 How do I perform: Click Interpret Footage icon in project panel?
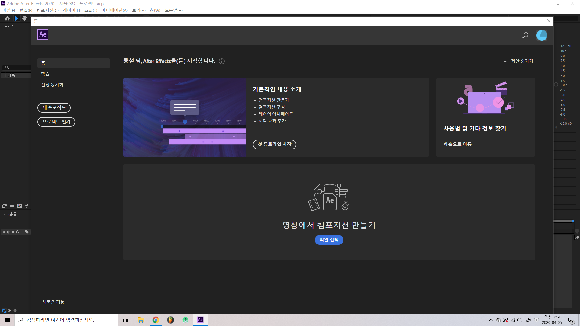(4, 206)
